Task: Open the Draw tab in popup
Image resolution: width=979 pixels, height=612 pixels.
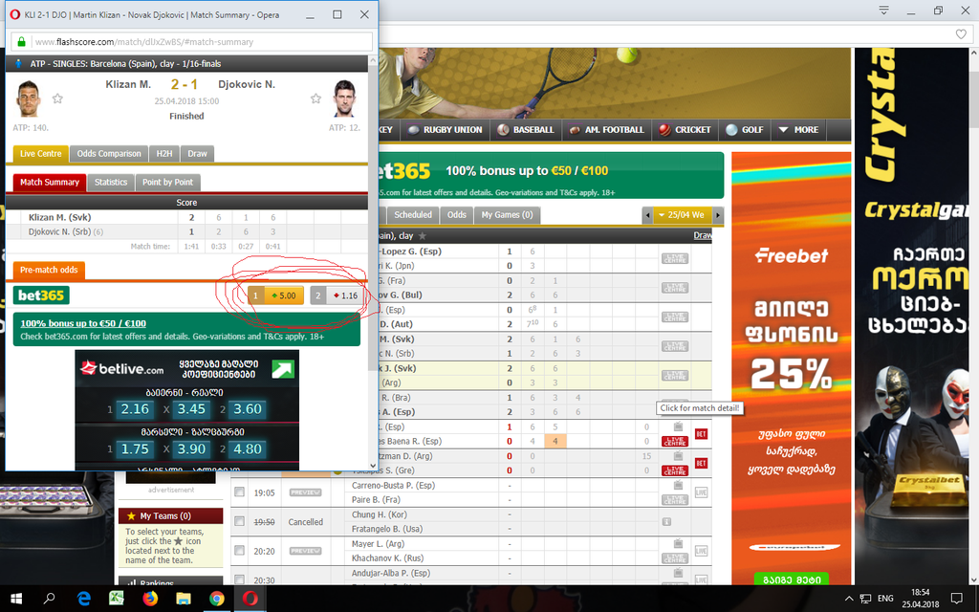Action: point(197,154)
